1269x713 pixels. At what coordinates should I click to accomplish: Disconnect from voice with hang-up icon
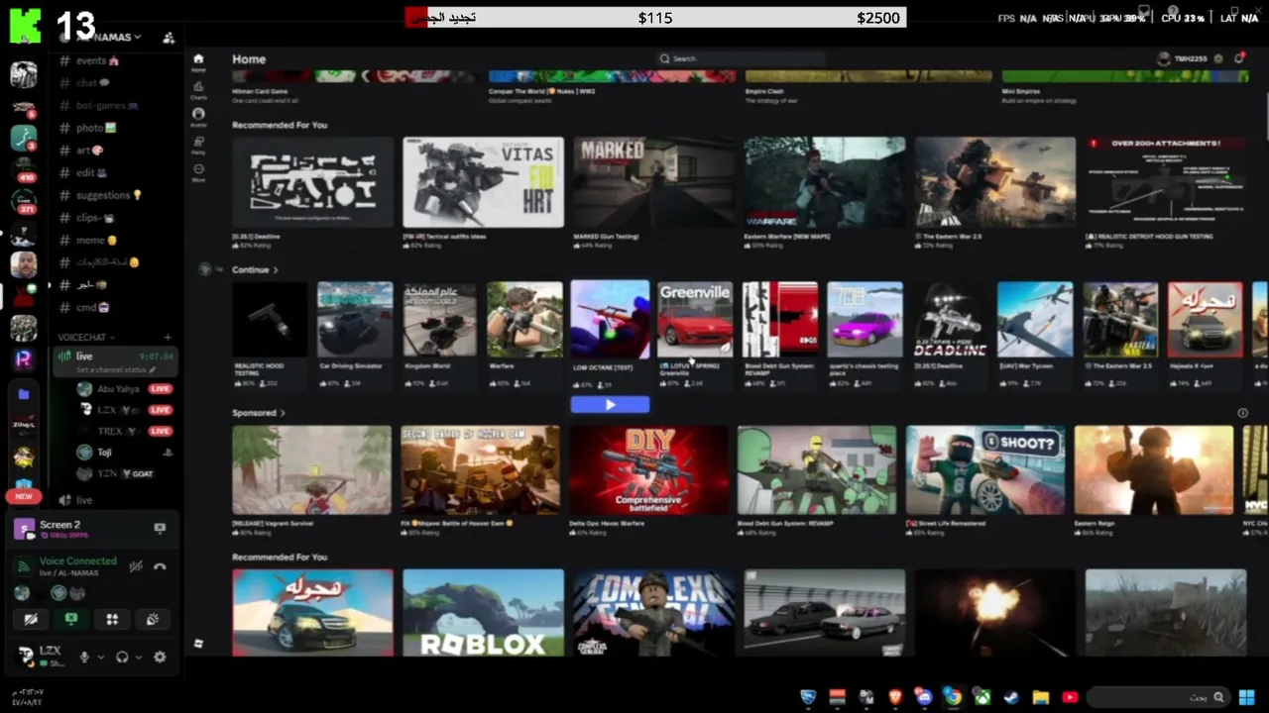click(x=160, y=566)
